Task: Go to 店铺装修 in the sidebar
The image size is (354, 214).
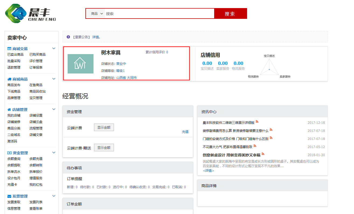Action: tap(14, 122)
